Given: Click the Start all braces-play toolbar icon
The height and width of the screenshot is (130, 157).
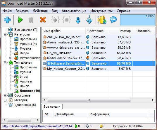Looking at the screenshot, I should pyautogui.click(x=55, y=20).
